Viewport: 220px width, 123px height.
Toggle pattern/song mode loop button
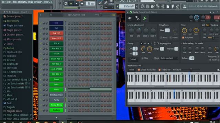[66, 3]
